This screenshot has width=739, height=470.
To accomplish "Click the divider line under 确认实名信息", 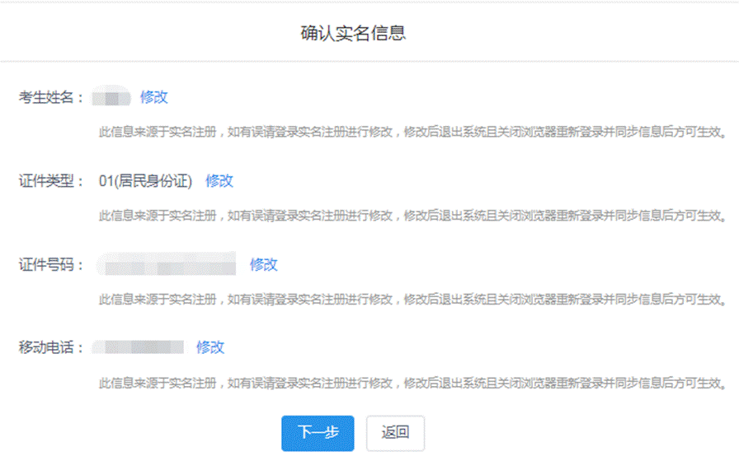I will point(369,61).
